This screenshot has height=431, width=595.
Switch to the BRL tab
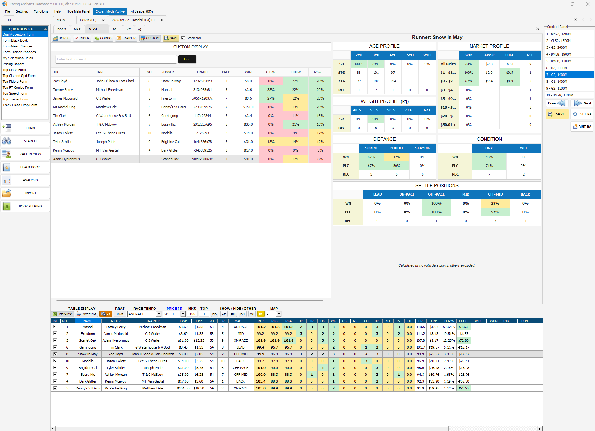click(115, 29)
